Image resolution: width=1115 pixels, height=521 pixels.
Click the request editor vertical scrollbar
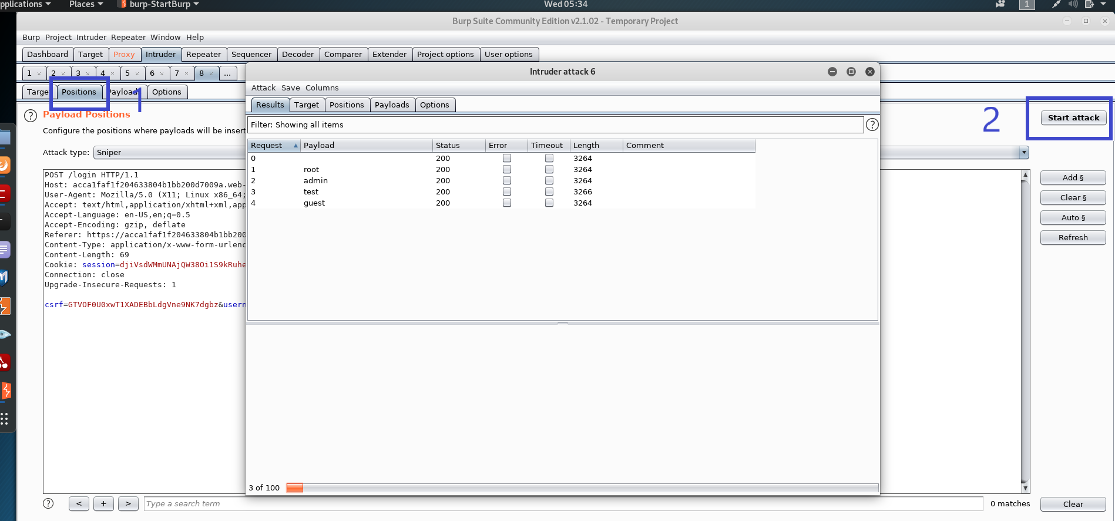point(1025,331)
